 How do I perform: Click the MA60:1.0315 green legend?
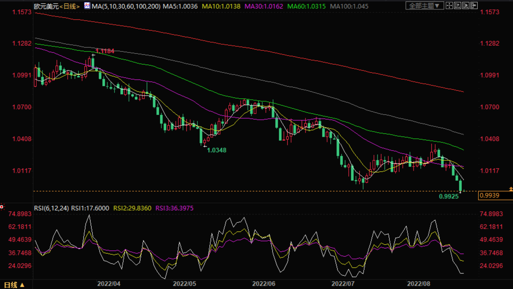(306, 6)
